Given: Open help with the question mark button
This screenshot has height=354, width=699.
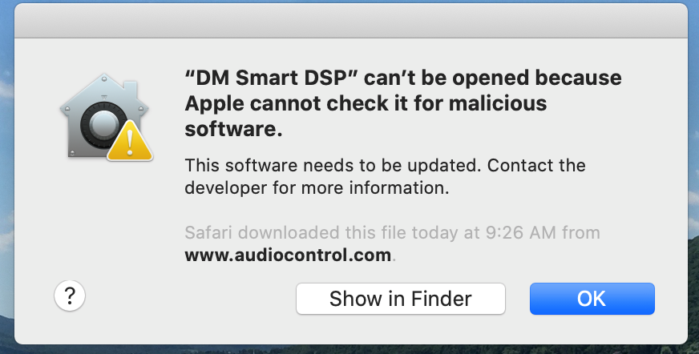Looking at the screenshot, I should coord(70,296).
